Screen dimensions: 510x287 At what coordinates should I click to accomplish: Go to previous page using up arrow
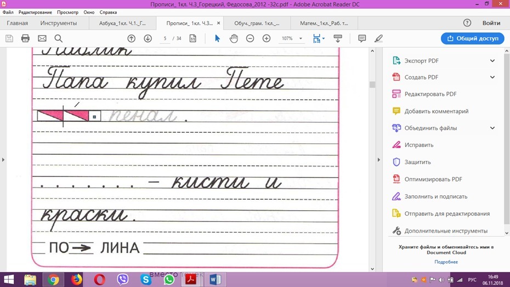click(131, 38)
